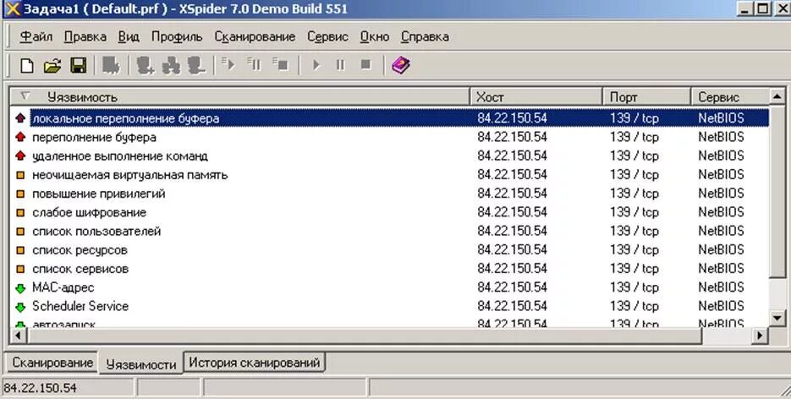Select the список ресурсов row
Image resolution: width=791 pixels, height=399 pixels.
[390, 250]
